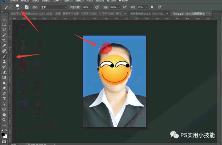Screen dimensions: 222x145
Task: Click the emoji face on the canvas photo
Action: 114,70
